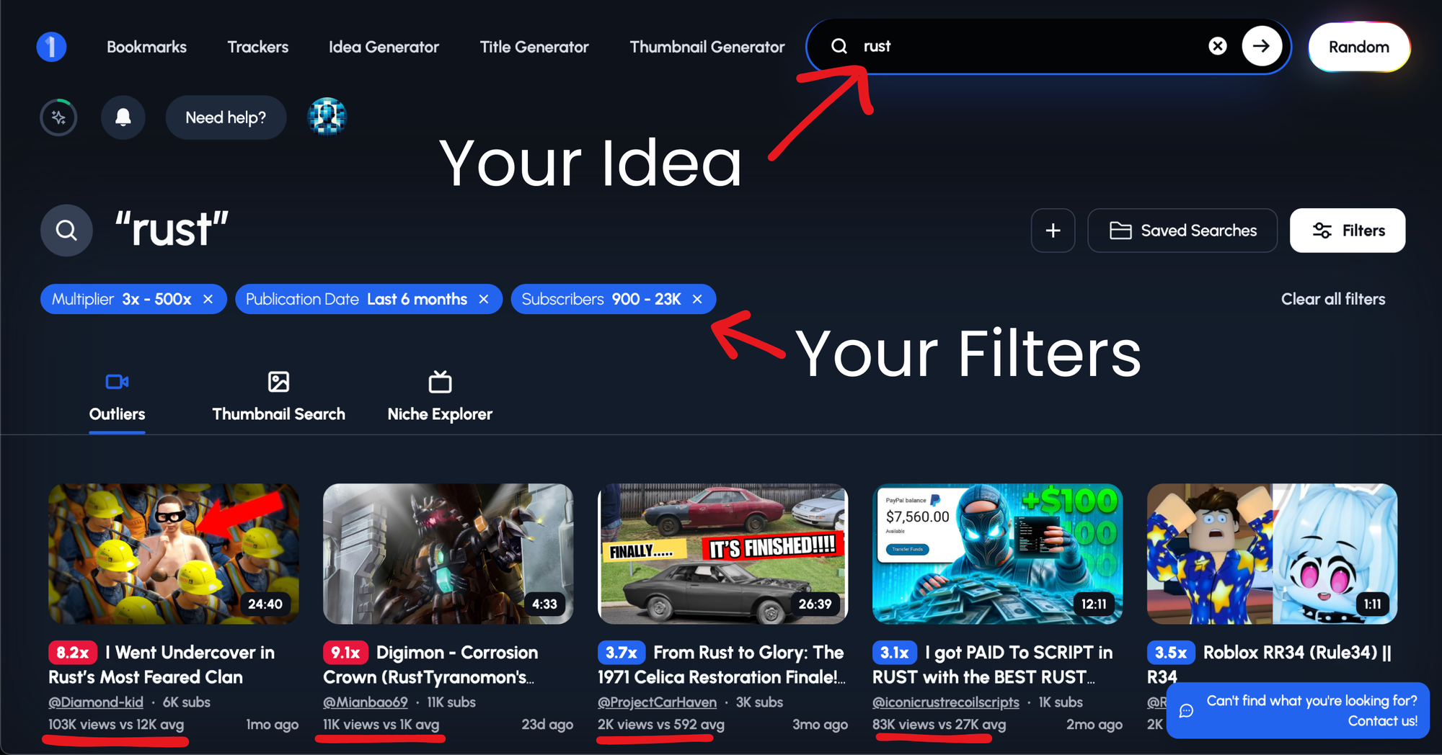Open the notifications bell

click(123, 117)
